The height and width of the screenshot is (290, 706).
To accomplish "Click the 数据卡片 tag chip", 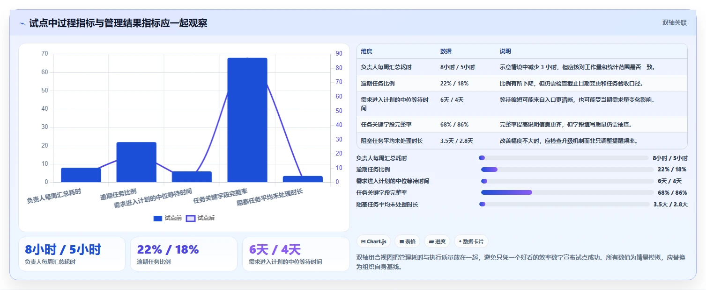I will pyautogui.click(x=471, y=241).
